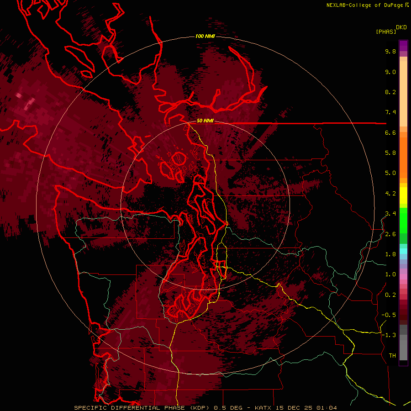411x411 pixels.
Task: Click the yellow band of the color bar
Action: tap(403, 195)
